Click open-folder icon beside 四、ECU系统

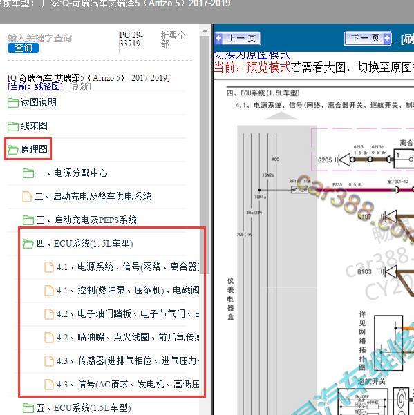pos(28,244)
